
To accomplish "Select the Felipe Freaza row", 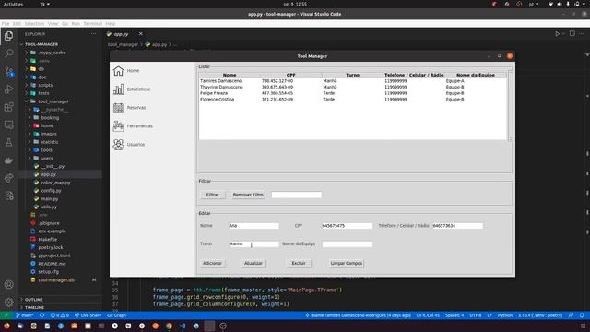I will click(x=352, y=93).
